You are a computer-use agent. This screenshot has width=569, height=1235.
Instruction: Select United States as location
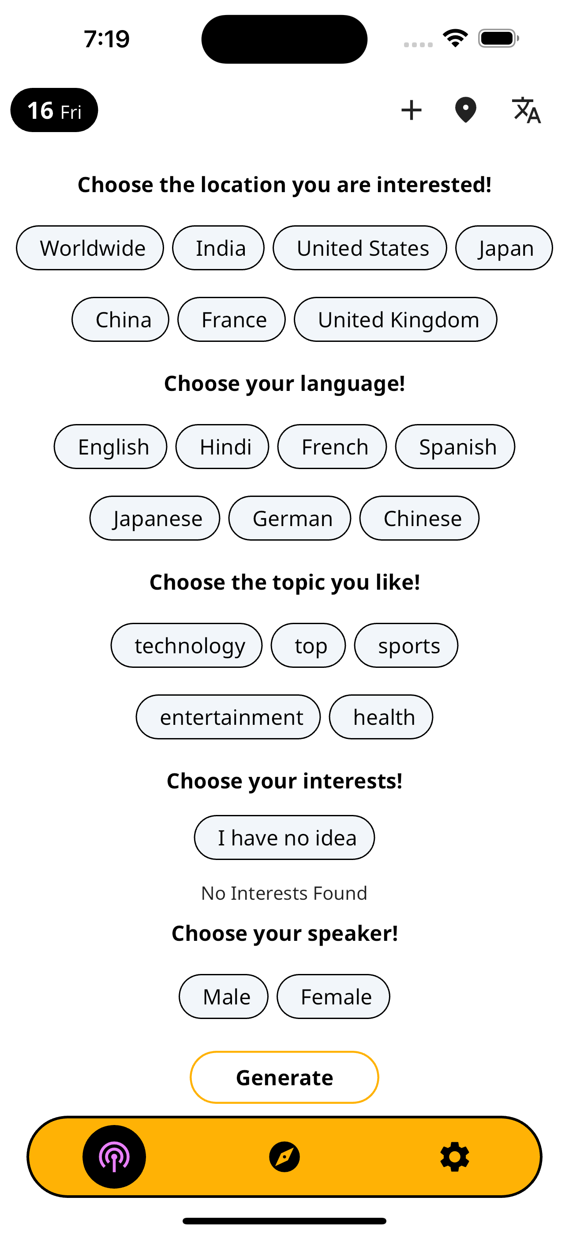(359, 248)
